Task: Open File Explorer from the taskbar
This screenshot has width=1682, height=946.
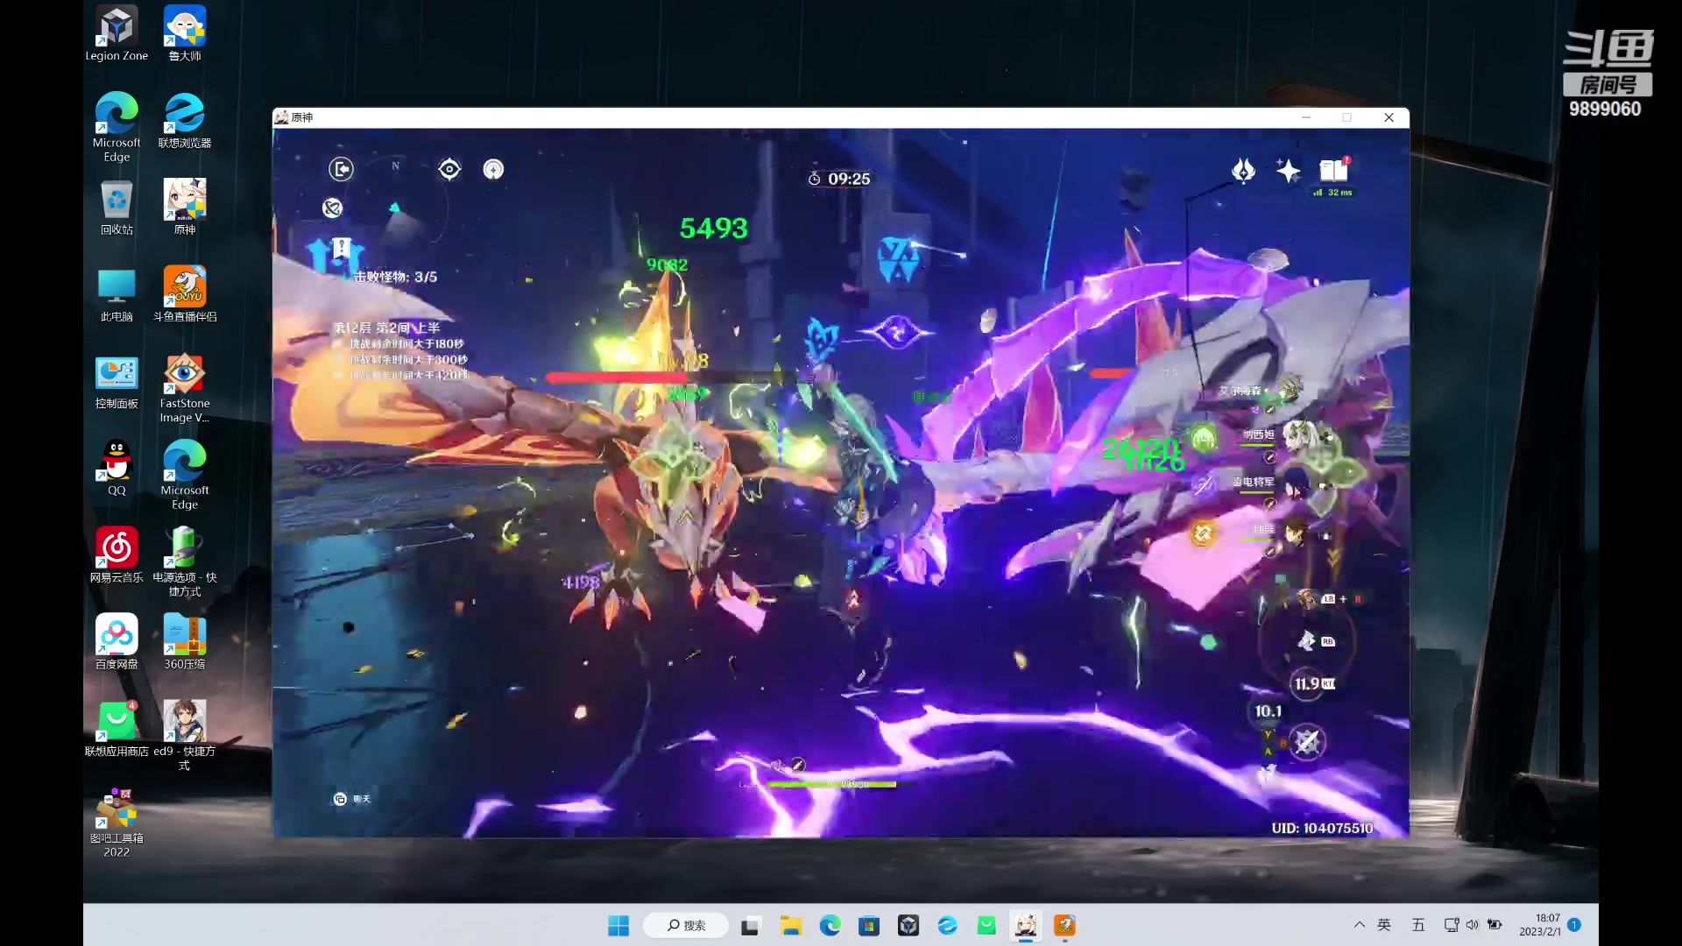Action: (x=791, y=926)
